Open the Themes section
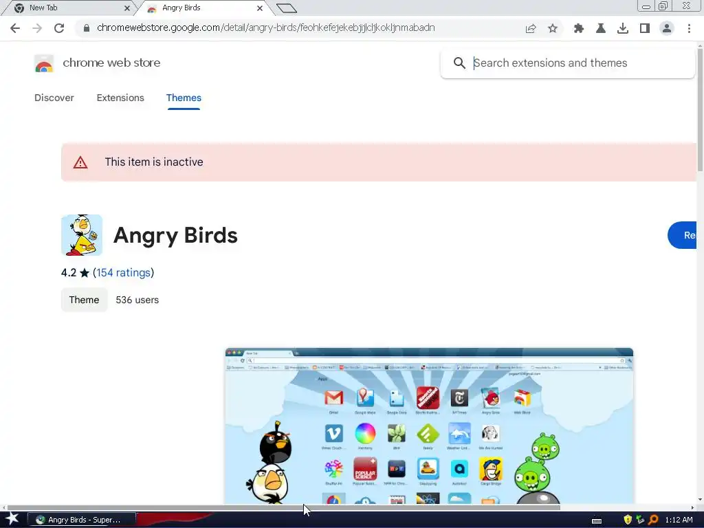The height and width of the screenshot is (528, 704). click(184, 98)
